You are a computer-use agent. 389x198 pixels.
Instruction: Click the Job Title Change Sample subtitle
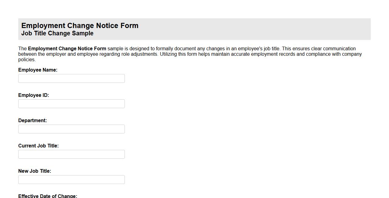click(x=58, y=33)
